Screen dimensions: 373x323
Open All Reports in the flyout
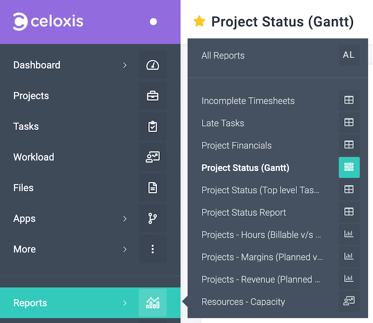click(x=223, y=55)
